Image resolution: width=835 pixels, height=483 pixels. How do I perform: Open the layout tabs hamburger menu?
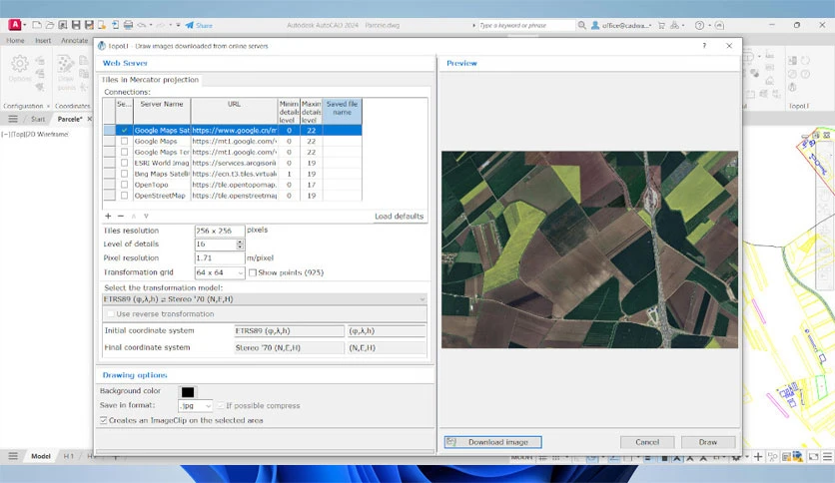click(13, 456)
